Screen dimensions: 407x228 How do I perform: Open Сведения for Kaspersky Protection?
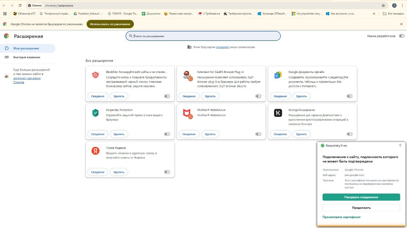click(98, 134)
